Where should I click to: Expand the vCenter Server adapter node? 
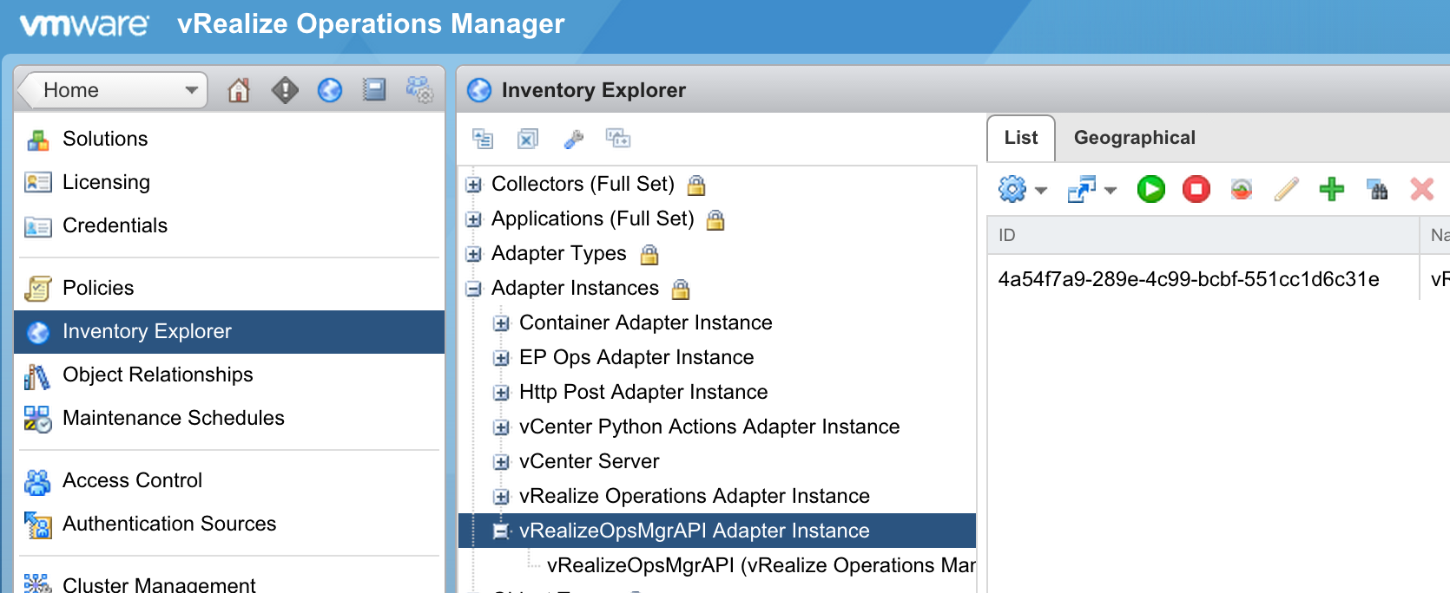tap(501, 462)
